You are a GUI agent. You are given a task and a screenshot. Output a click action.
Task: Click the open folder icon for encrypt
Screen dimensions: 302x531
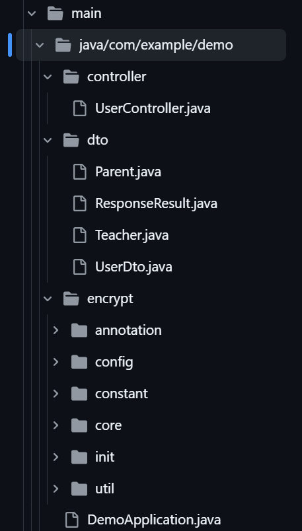(71, 299)
